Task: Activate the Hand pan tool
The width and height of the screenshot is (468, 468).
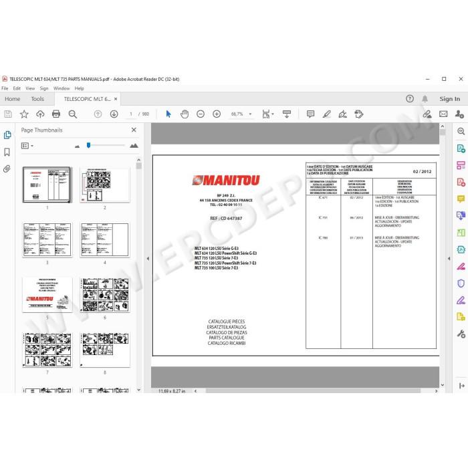Action: [185, 114]
